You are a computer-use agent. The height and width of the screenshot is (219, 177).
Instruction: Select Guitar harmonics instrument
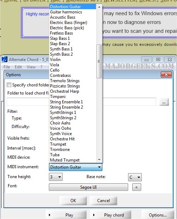[73, 12]
